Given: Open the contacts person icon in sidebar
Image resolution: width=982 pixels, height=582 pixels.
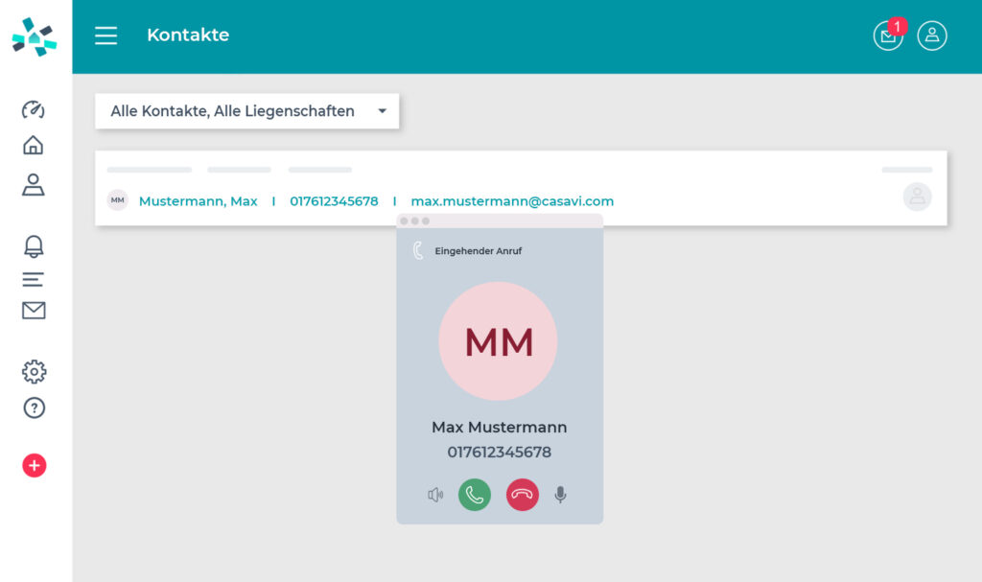Looking at the screenshot, I should 34,184.
